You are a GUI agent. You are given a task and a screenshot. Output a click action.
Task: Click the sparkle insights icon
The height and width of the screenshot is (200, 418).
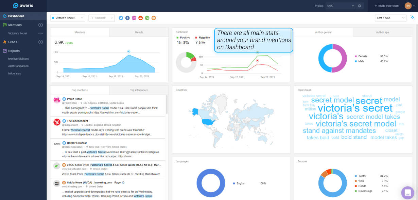coord(413,18)
